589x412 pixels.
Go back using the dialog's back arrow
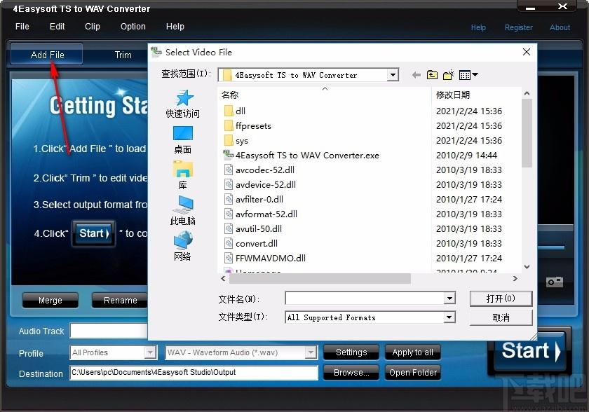[416, 75]
